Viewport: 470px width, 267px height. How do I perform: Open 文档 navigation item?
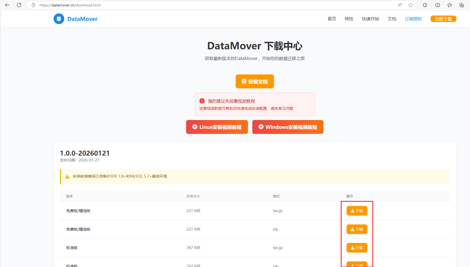tap(392, 19)
